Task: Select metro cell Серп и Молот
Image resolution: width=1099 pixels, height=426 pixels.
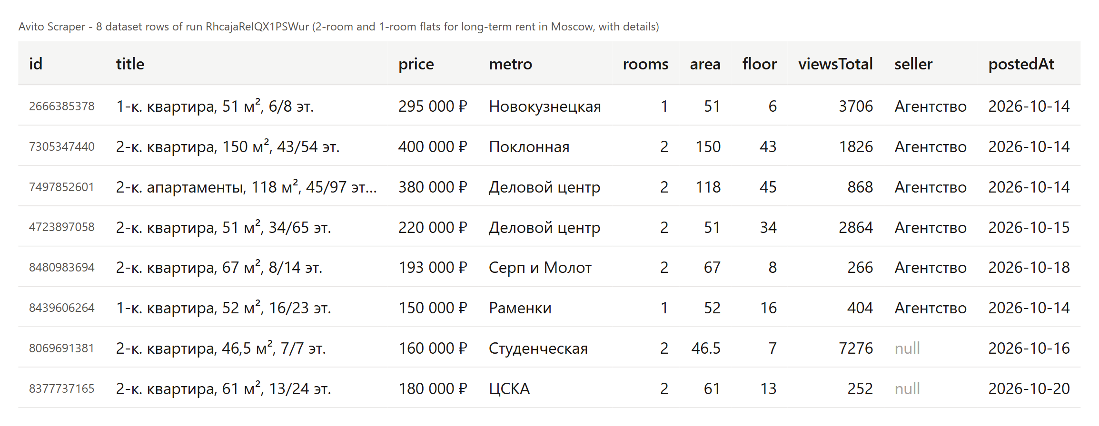Action: point(540,268)
